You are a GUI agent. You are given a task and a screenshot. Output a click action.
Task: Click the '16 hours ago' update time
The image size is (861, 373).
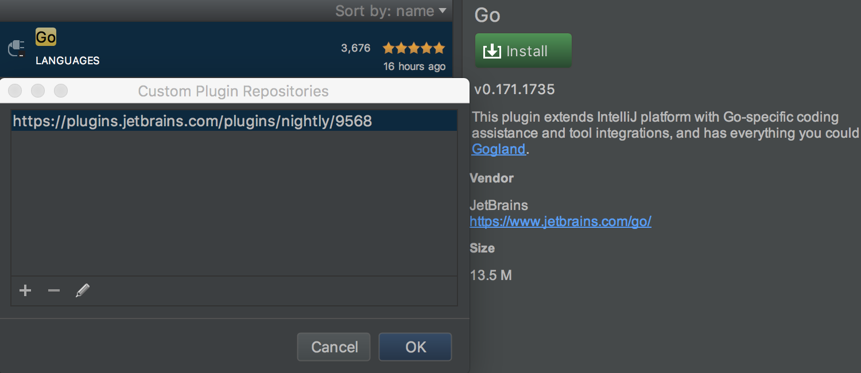[414, 67]
